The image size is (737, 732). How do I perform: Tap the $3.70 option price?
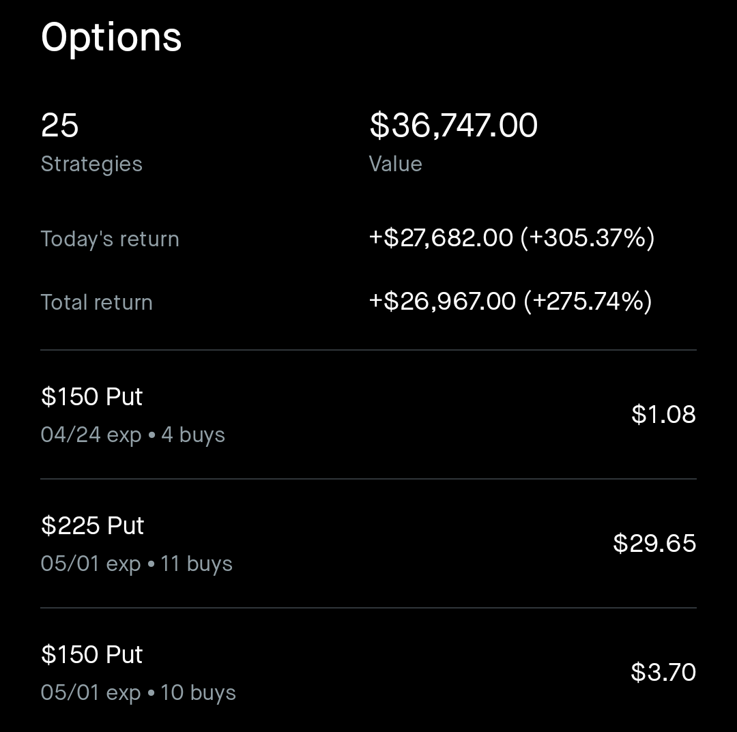pyautogui.click(x=663, y=672)
